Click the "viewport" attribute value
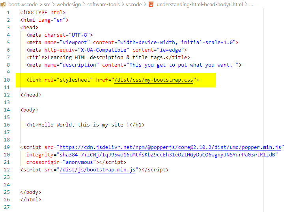The image size is (291, 212). point(75,43)
